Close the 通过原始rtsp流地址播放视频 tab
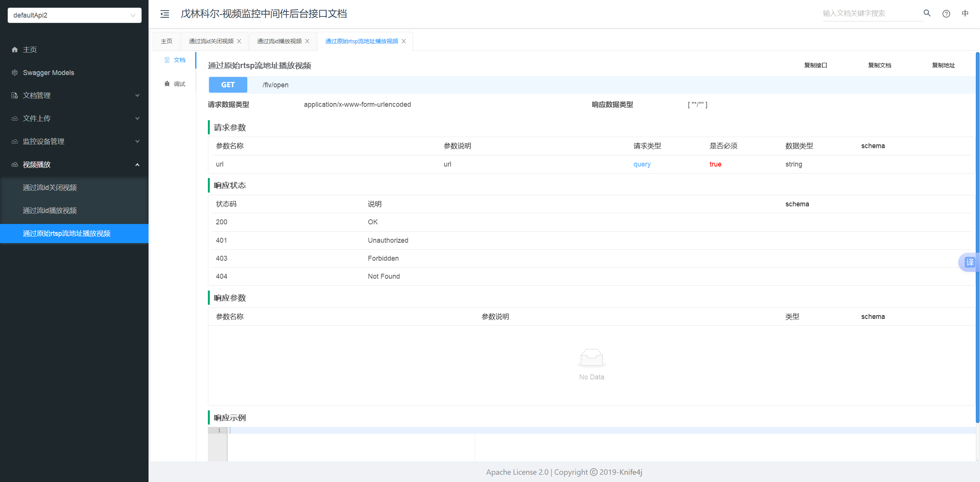 click(404, 41)
